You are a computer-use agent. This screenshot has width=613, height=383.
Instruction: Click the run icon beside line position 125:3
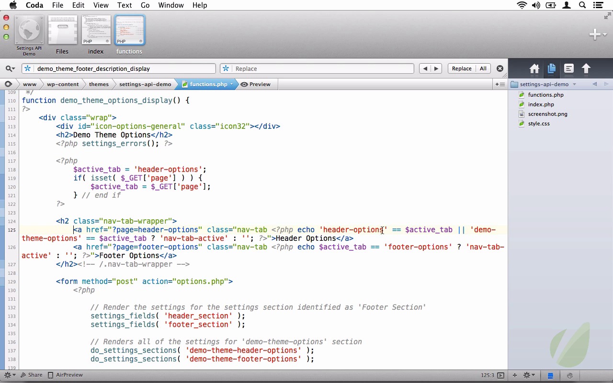pyautogui.click(x=500, y=375)
